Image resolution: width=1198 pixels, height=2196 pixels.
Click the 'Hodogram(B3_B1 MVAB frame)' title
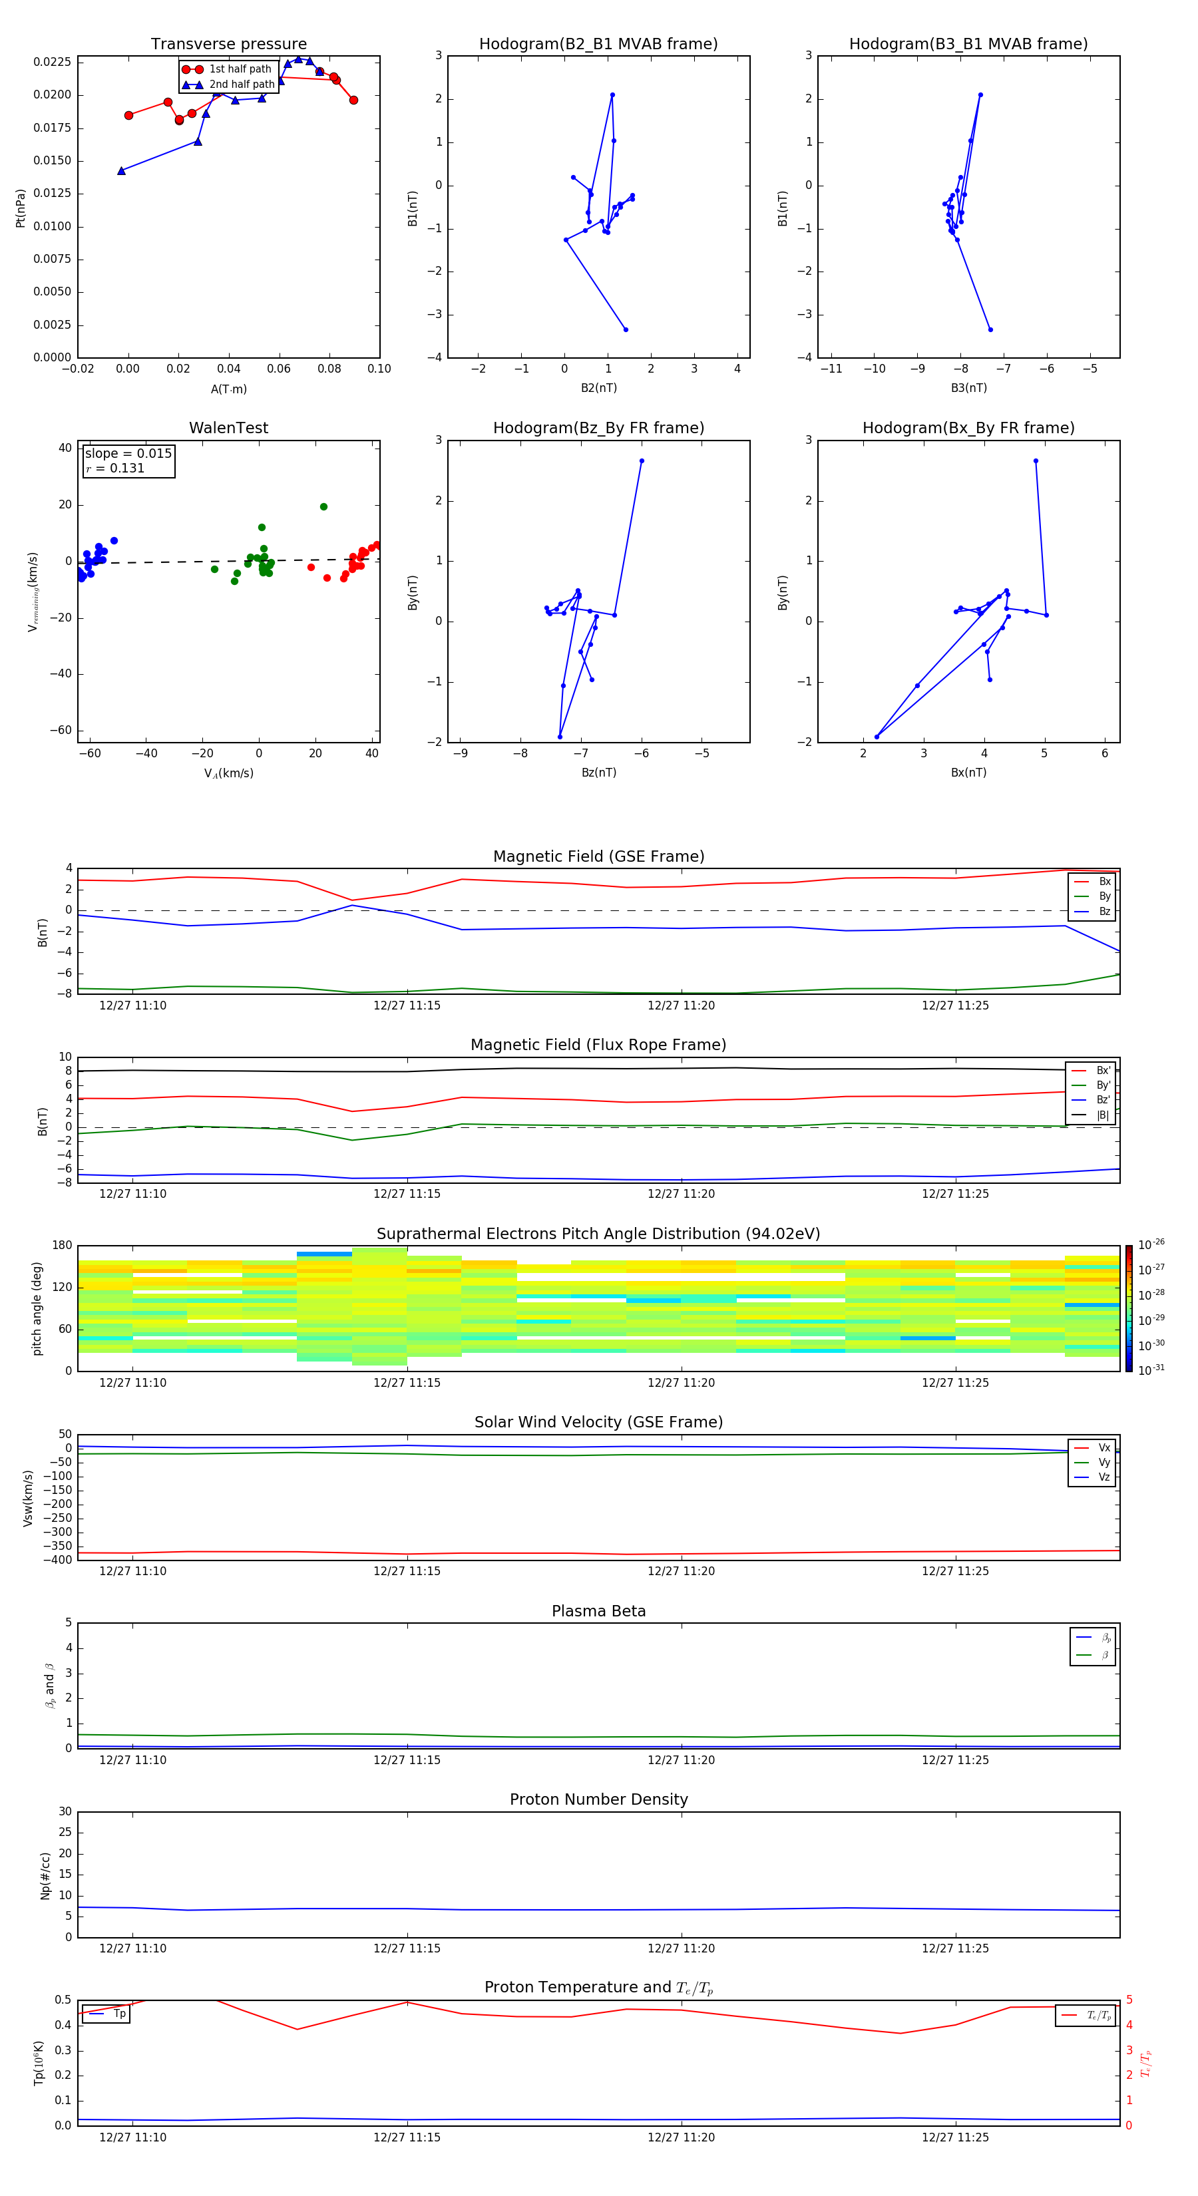click(x=968, y=45)
